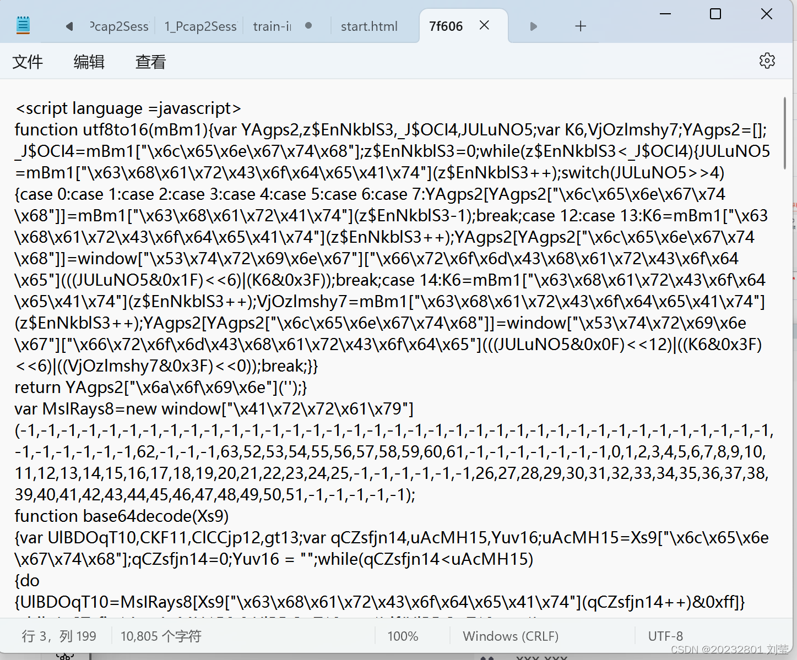The image size is (797, 660).
Task: Minimize the Notepad window
Action: [665, 14]
